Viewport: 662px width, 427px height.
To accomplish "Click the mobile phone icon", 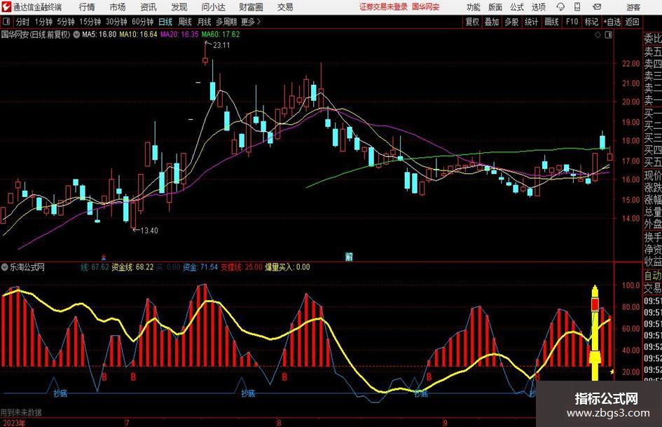I will (x=577, y=7).
